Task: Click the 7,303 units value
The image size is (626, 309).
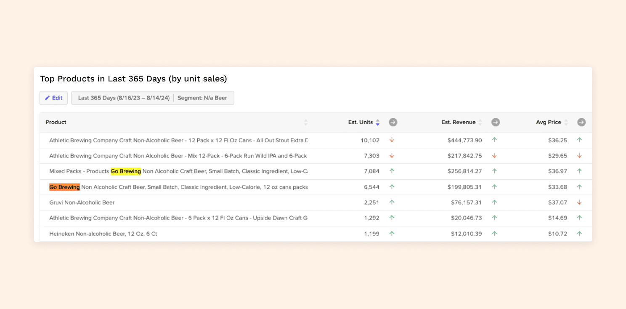Action: click(x=371, y=156)
